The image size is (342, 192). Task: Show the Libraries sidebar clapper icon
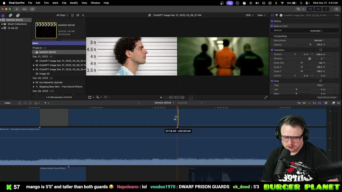(3, 15)
